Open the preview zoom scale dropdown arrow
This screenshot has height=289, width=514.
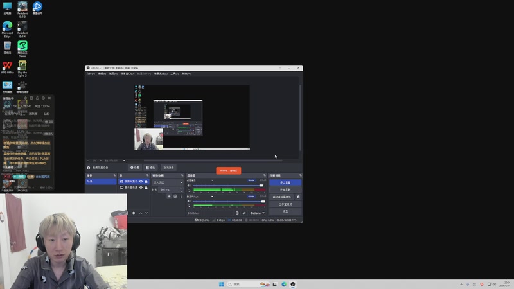coord(124,161)
